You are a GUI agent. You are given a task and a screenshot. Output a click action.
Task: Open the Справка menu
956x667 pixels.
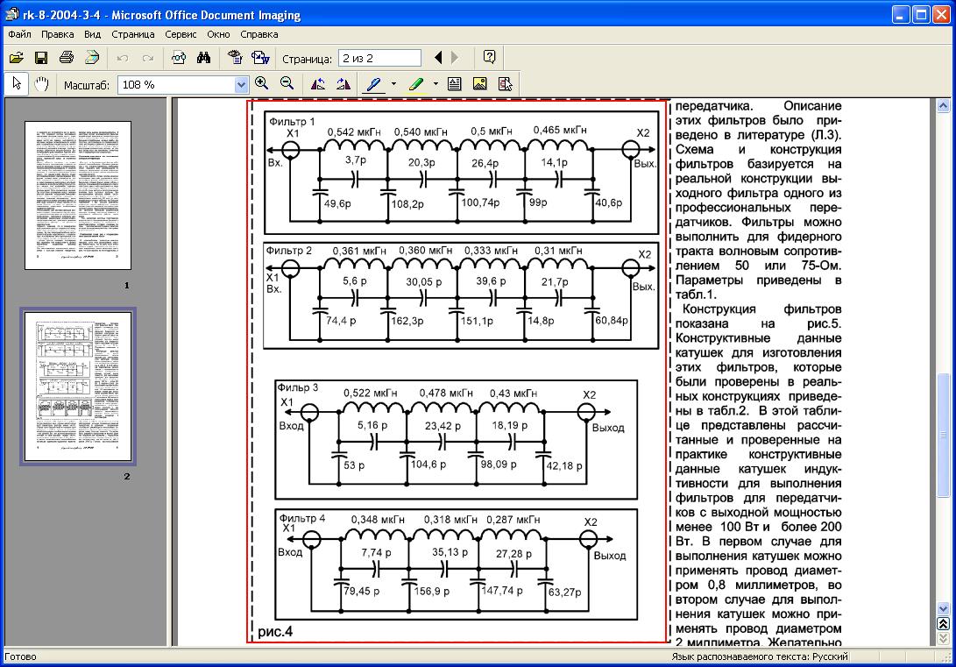point(259,34)
